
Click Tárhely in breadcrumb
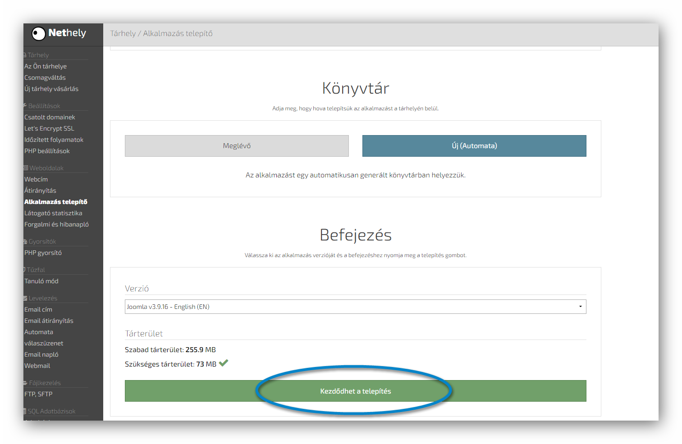pos(123,33)
